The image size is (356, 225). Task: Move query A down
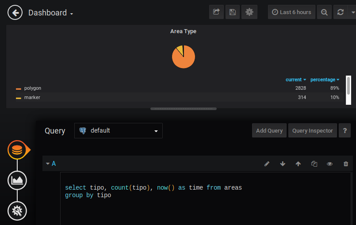tap(283, 164)
